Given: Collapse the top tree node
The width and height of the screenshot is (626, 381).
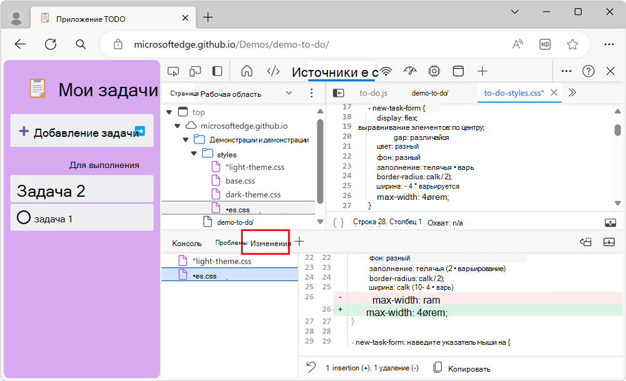Looking at the screenshot, I should (x=169, y=112).
